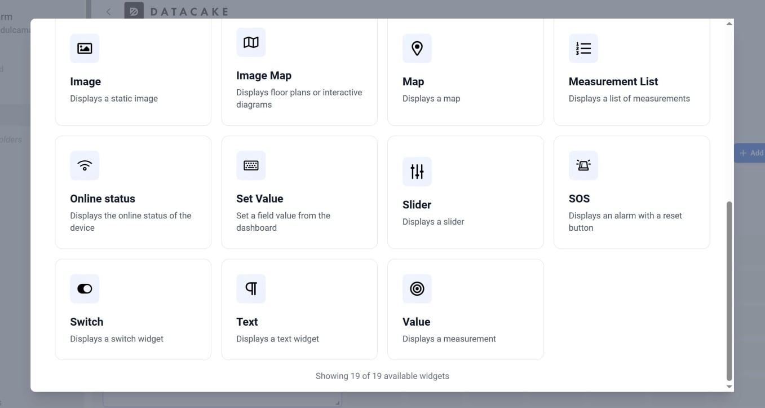Select the Slider controls icon
Viewport: 765px width, 408px height.
tap(417, 171)
